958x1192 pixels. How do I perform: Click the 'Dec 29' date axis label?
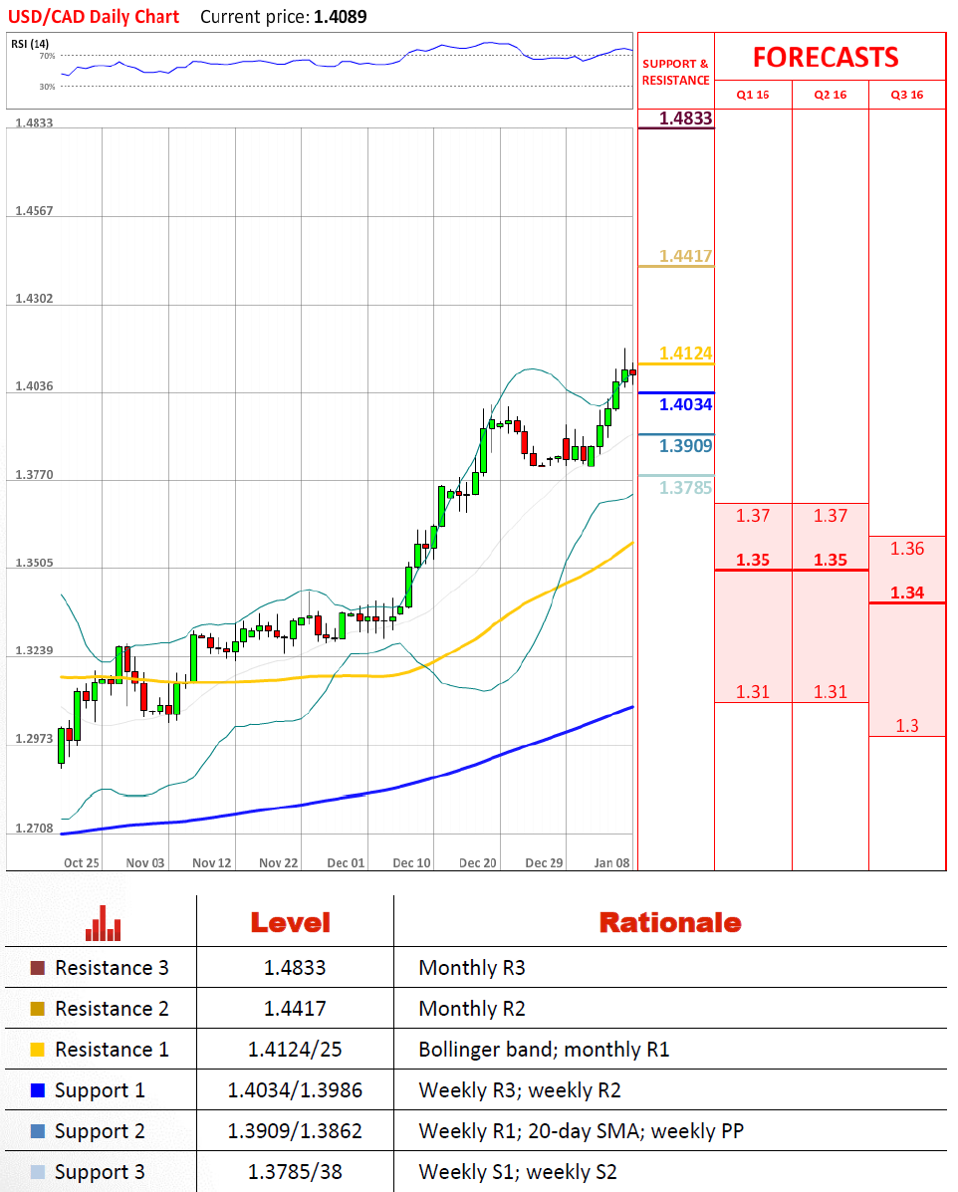(545, 862)
